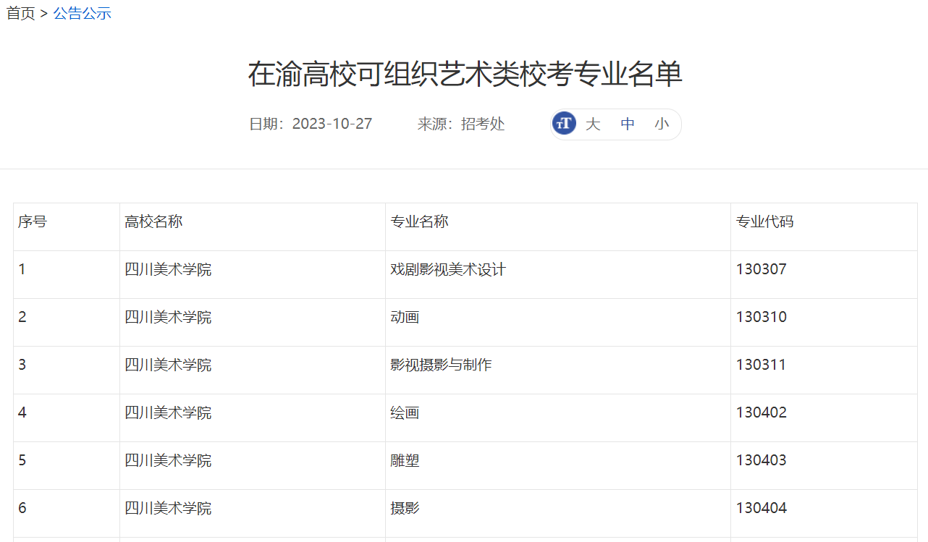Click the 绘画 major cell
This screenshot has width=928, height=542.
404,412
